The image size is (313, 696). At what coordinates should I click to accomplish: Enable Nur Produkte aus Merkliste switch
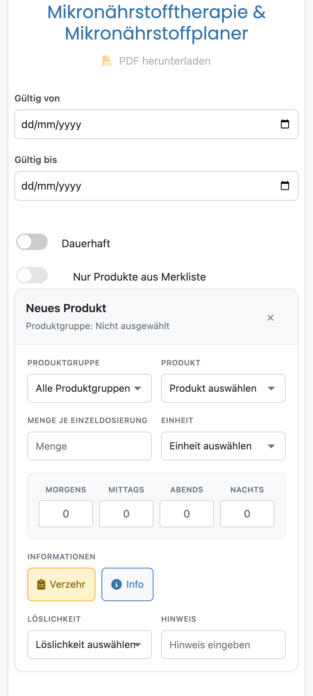(x=32, y=275)
